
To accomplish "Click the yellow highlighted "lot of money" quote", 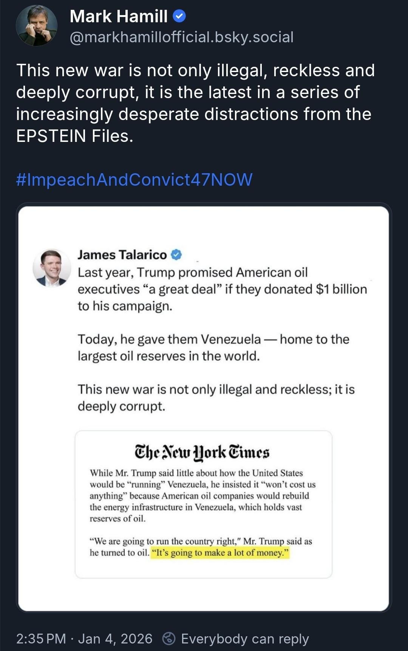I will [x=220, y=553].
